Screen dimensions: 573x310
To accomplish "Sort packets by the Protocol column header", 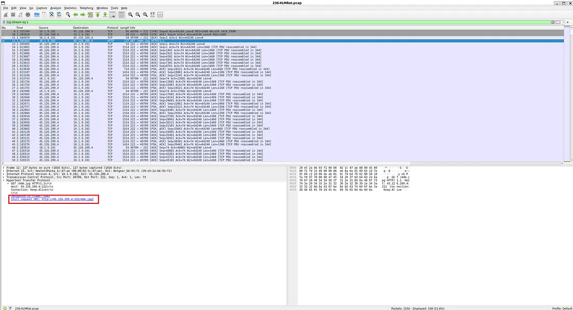I will [x=113, y=28].
